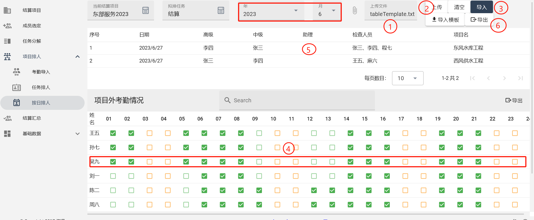Check 刘一 checkbox for day 02
Screen dimensions: 534x220
click(131, 176)
